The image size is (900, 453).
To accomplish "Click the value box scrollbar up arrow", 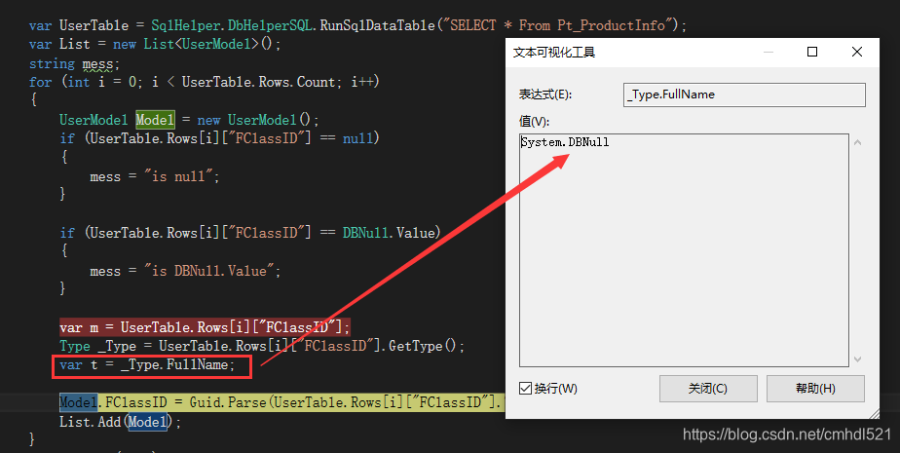I will pos(857,142).
